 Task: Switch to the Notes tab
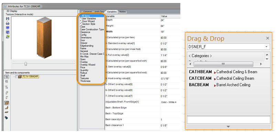point(122,12)
